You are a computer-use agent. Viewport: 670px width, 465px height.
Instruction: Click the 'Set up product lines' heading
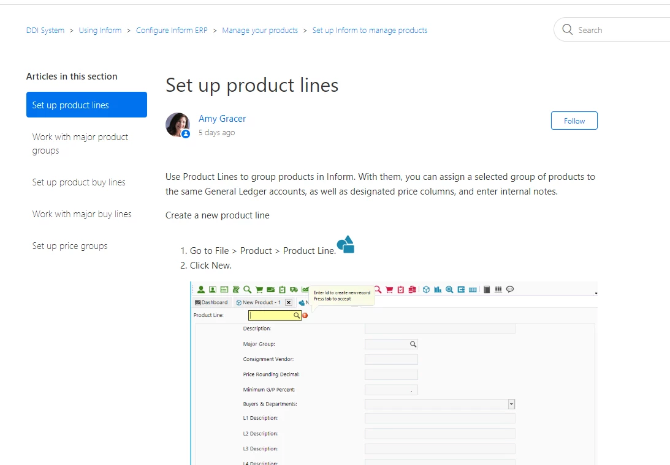[x=252, y=85]
